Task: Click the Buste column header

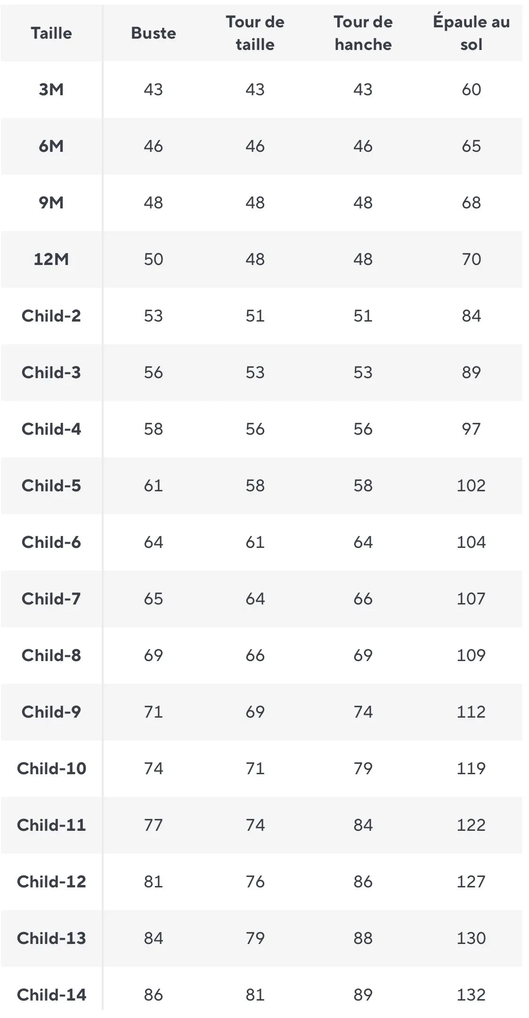Action: (x=154, y=33)
